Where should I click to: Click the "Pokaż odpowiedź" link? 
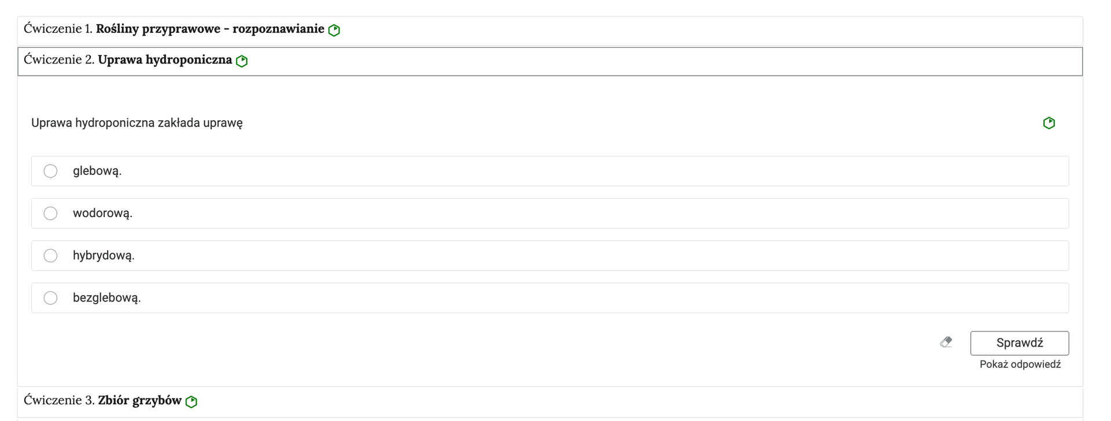(x=1020, y=364)
